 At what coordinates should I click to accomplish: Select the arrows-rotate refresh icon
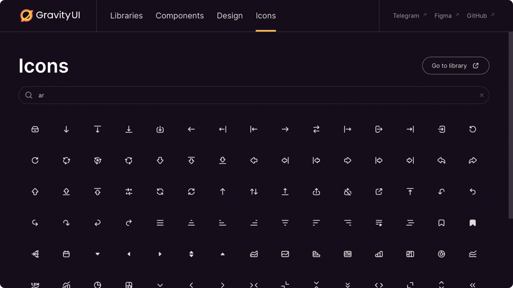click(x=191, y=192)
